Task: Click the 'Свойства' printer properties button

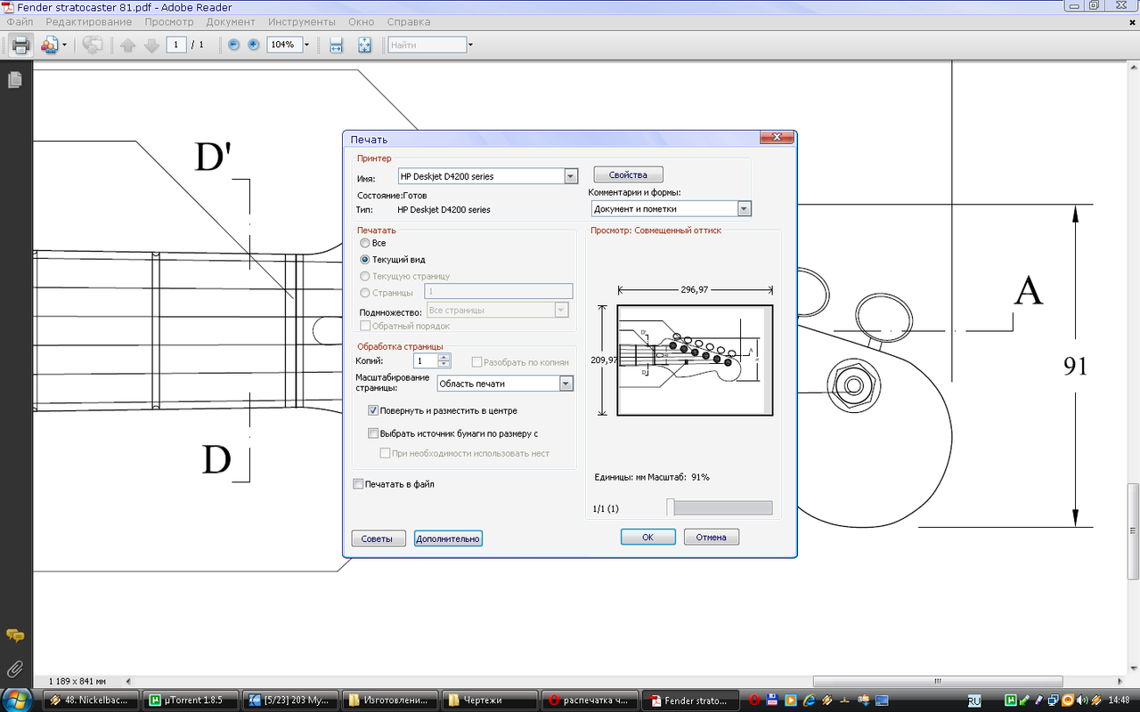Action: [x=628, y=174]
